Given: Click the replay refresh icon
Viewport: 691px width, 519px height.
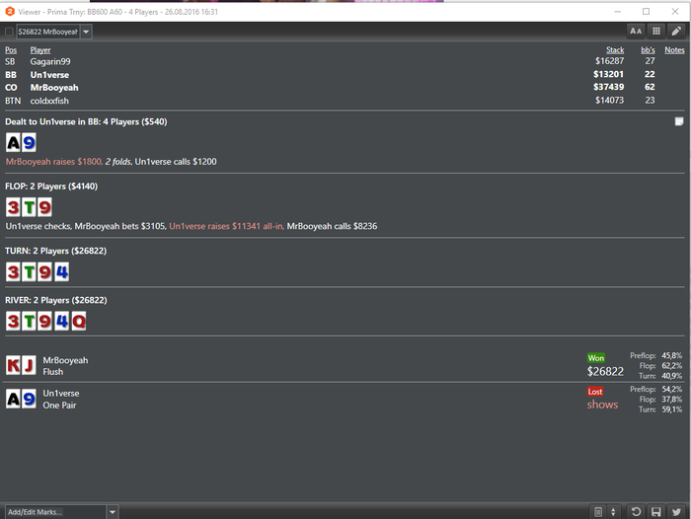Looking at the screenshot, I should pyautogui.click(x=636, y=511).
